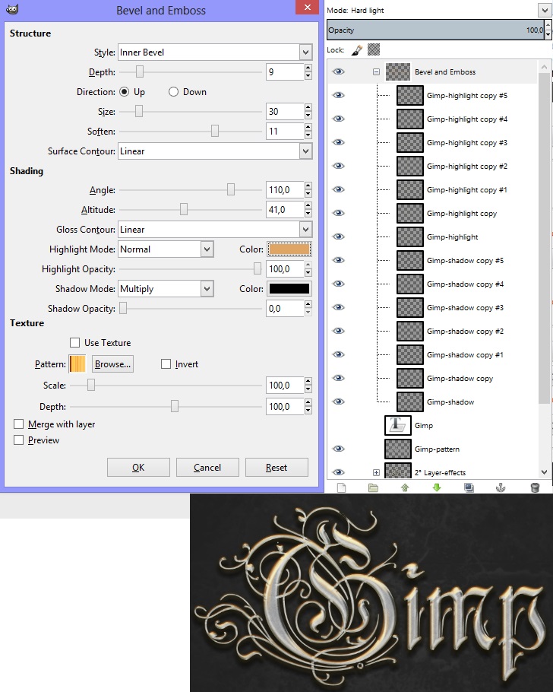Image resolution: width=553 pixels, height=692 pixels.
Task: Select the Down direction radio button
Action: [x=173, y=92]
